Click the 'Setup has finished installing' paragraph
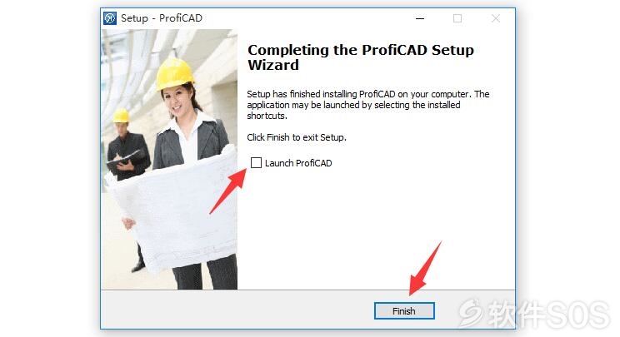Viewport: 620px width, 337px height. click(x=368, y=105)
